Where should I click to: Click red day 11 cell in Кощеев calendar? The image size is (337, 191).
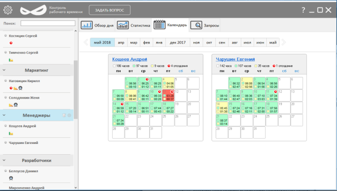tap(168, 95)
